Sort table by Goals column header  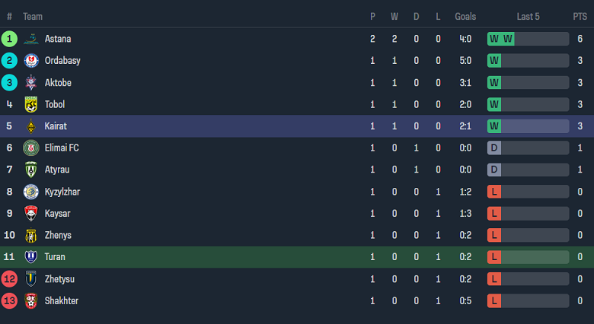[x=465, y=16]
